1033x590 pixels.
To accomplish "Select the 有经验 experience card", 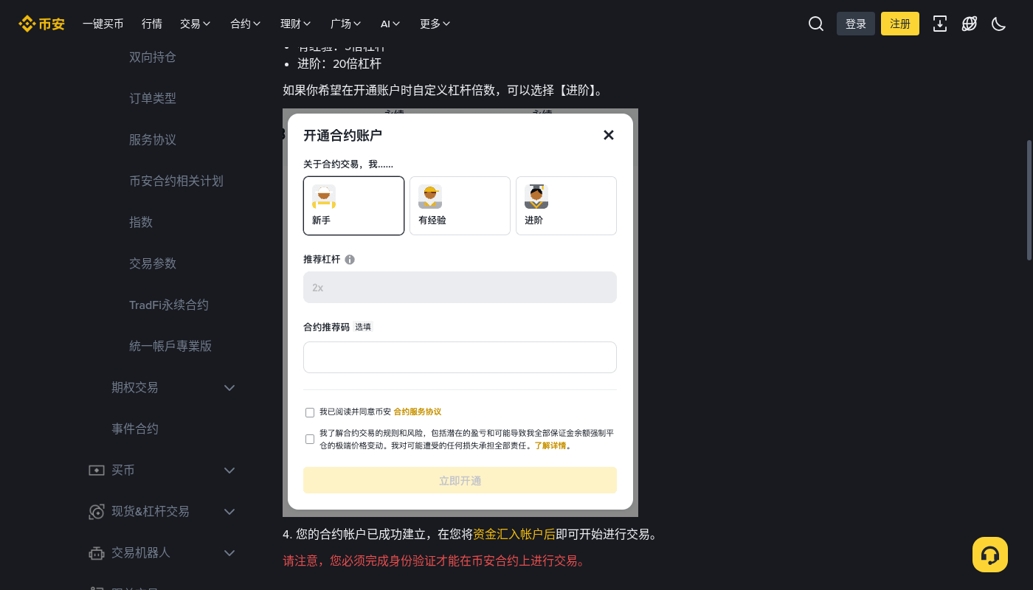I will click(460, 206).
